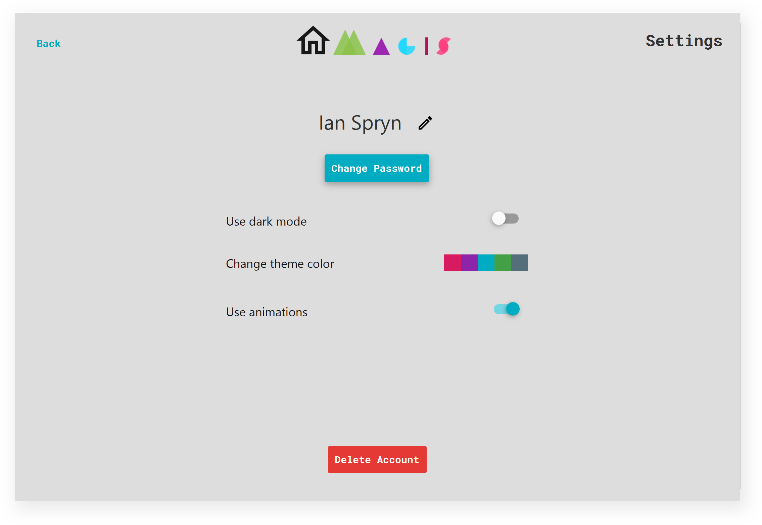
Task: Click the crimson vertical bar icon
Action: pyautogui.click(x=426, y=46)
